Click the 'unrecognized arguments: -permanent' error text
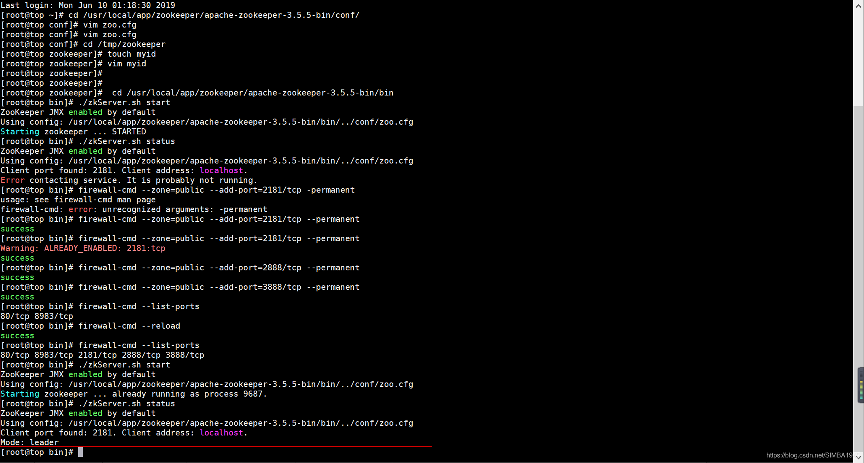Image resolution: width=864 pixels, height=463 pixels. click(x=185, y=209)
